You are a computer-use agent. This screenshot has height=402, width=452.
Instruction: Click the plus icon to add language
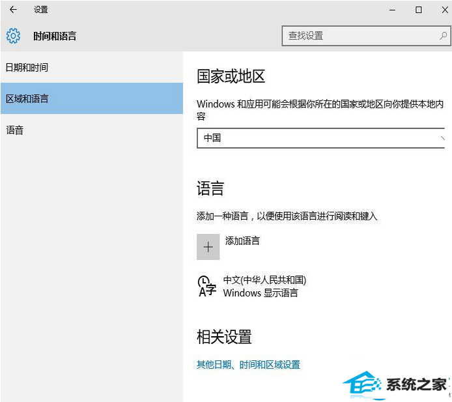[x=208, y=247]
